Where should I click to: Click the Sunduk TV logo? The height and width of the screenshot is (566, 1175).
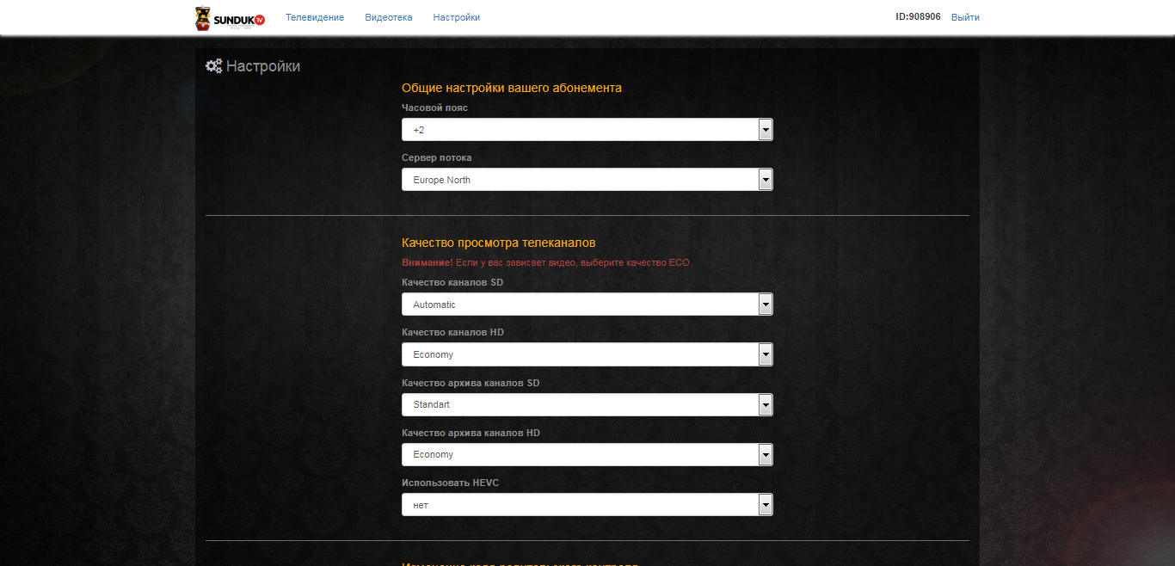(x=230, y=18)
